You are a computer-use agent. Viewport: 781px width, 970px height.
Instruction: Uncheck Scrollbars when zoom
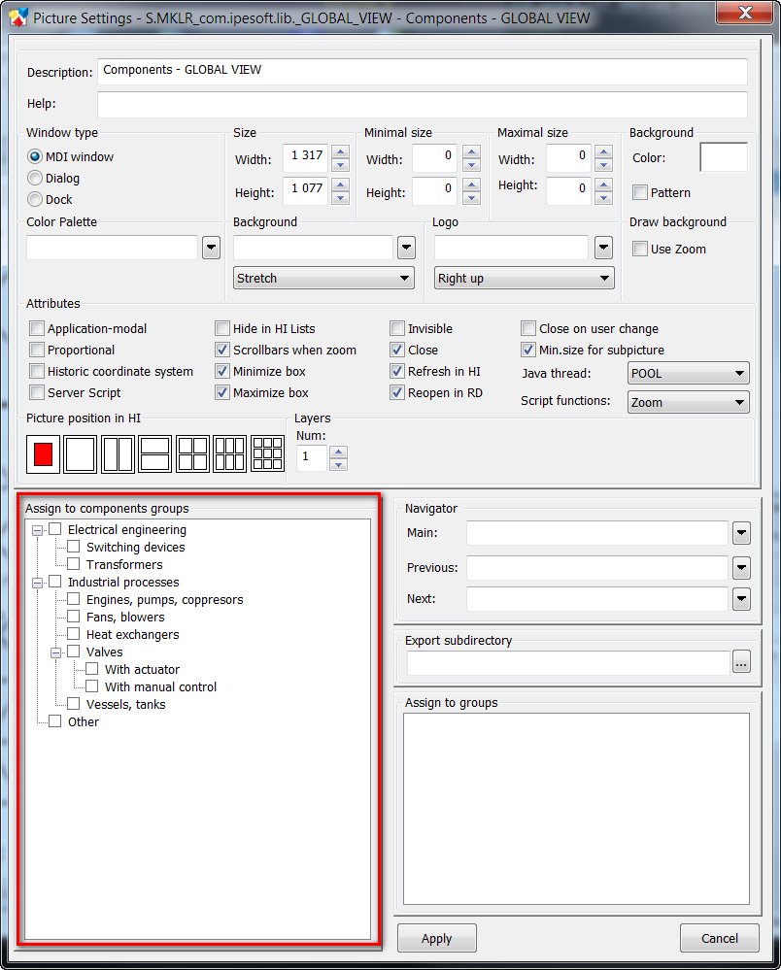tap(222, 351)
